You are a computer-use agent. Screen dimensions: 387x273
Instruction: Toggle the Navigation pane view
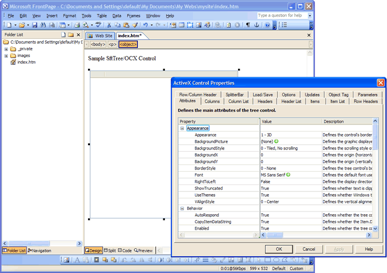tap(40, 250)
